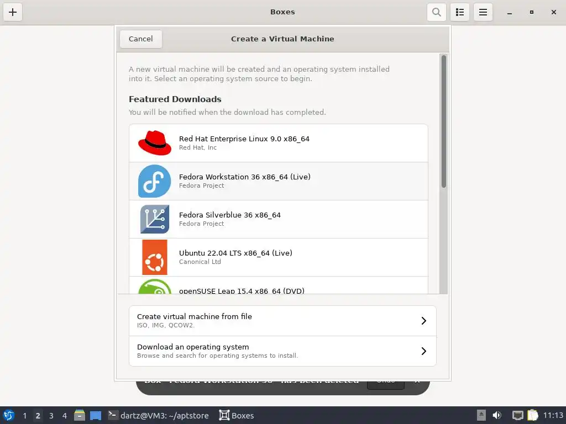Switch to workspace 1 in the panel
This screenshot has width=566, height=424.
24,415
